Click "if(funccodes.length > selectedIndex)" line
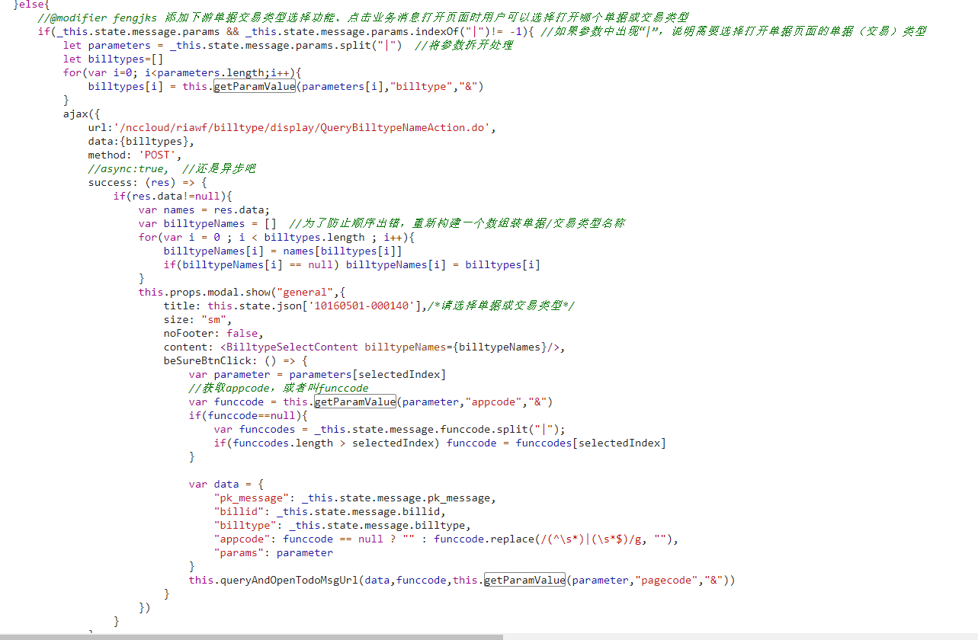The height and width of the screenshot is (640, 978). pyautogui.click(x=440, y=443)
